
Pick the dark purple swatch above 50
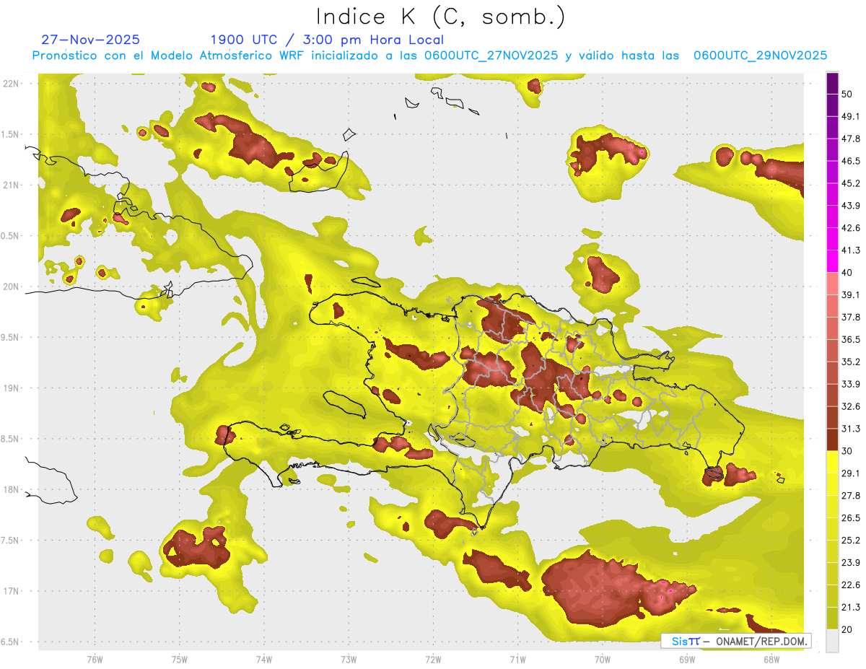coord(832,84)
